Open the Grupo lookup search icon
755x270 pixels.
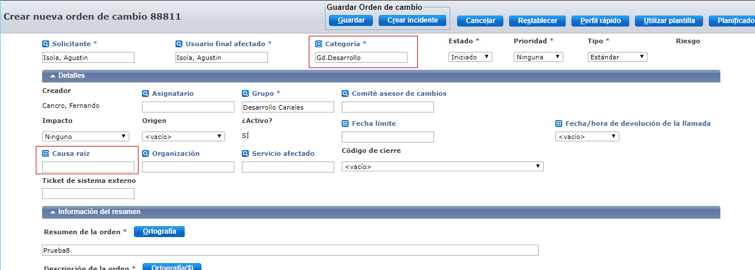click(245, 93)
